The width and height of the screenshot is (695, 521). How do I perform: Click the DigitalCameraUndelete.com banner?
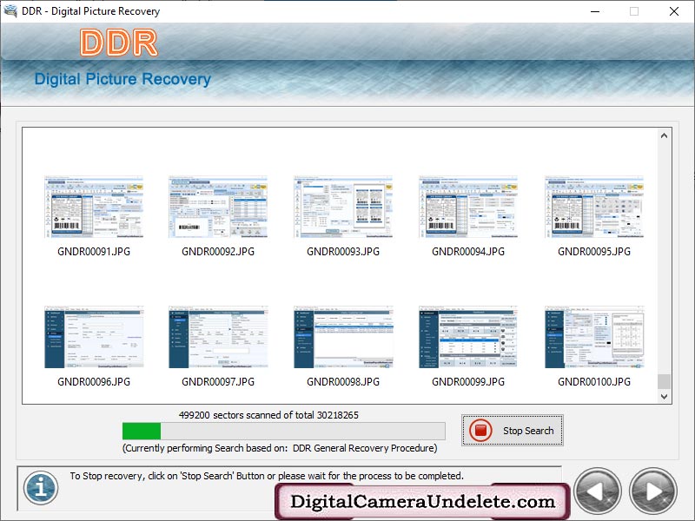click(422, 502)
